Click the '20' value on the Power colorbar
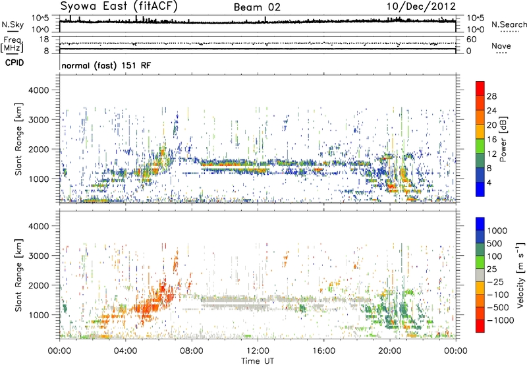Viewport: 527px width, 365px height. pyautogui.click(x=491, y=125)
